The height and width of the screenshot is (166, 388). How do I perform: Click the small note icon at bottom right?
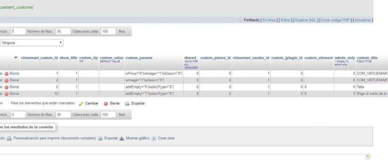[368, 157]
